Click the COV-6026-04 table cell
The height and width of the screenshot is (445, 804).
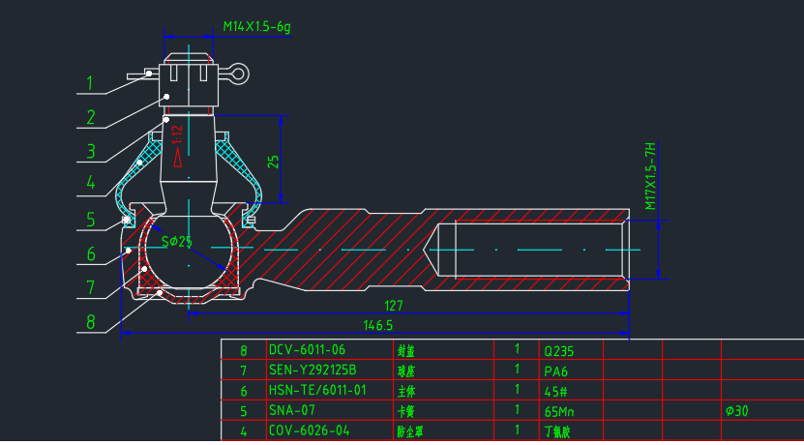pos(329,430)
